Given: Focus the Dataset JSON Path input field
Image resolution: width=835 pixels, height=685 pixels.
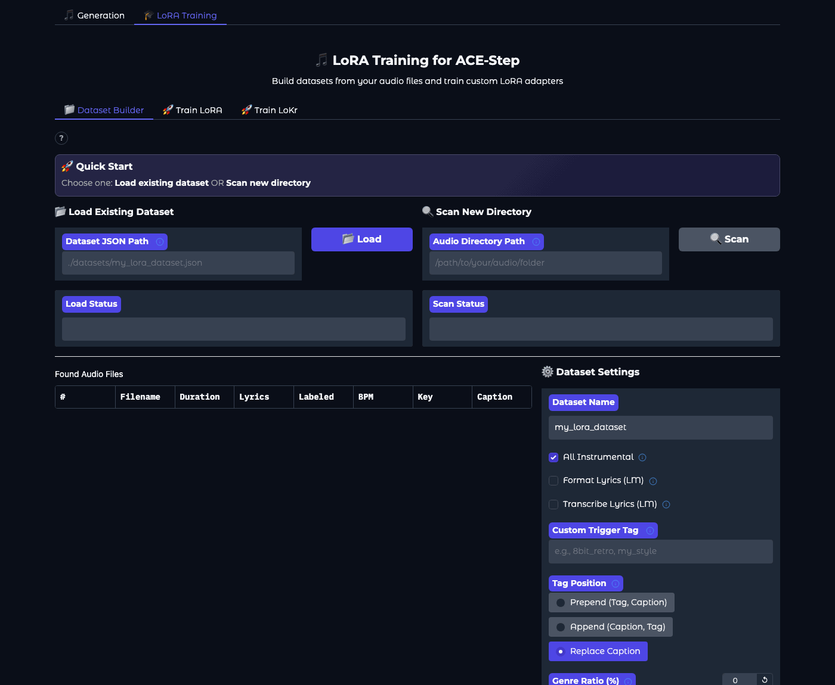Looking at the screenshot, I should point(178,263).
